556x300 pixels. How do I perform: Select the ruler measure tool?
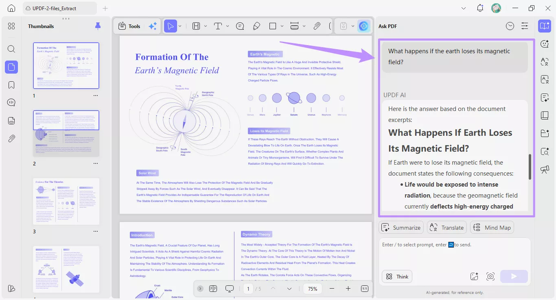tap(295, 26)
